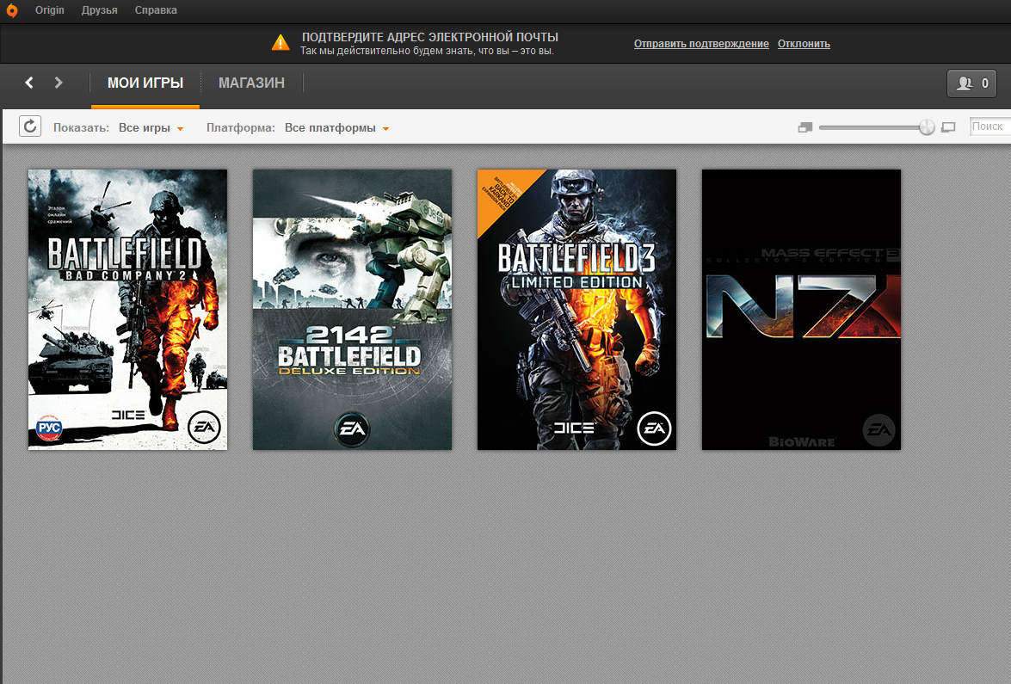Click the Отклонить link
This screenshot has width=1011, height=684.
click(x=804, y=44)
